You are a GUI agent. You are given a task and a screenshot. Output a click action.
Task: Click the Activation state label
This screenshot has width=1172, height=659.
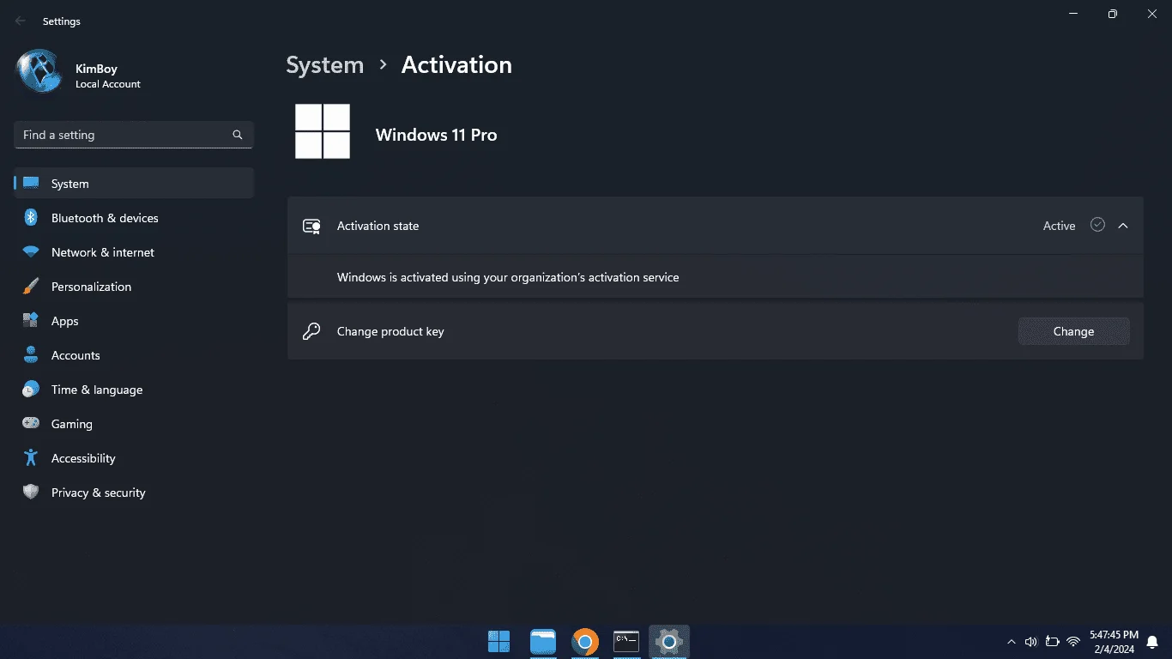[x=378, y=226]
